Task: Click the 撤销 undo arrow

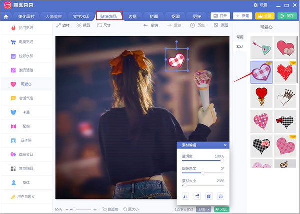Action: (x=146, y=25)
